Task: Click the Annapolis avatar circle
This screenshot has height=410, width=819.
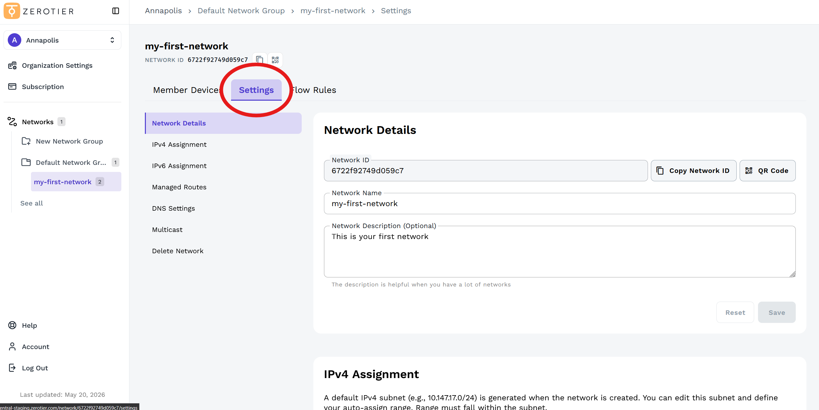Action: point(15,40)
